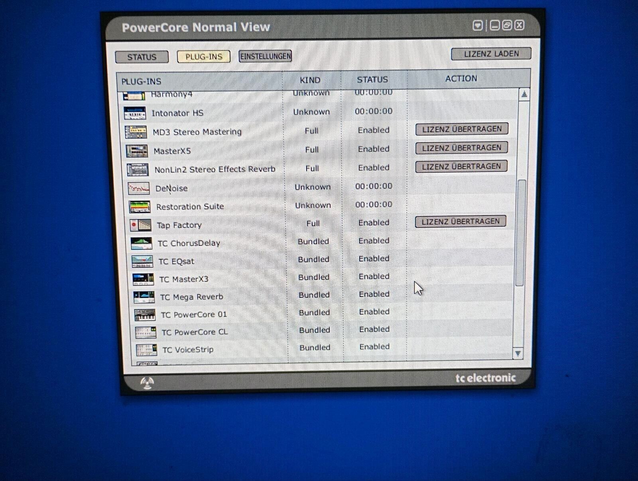Click the TC PowerCore 01 icon
Screen dimensions: 638x481
point(145,315)
